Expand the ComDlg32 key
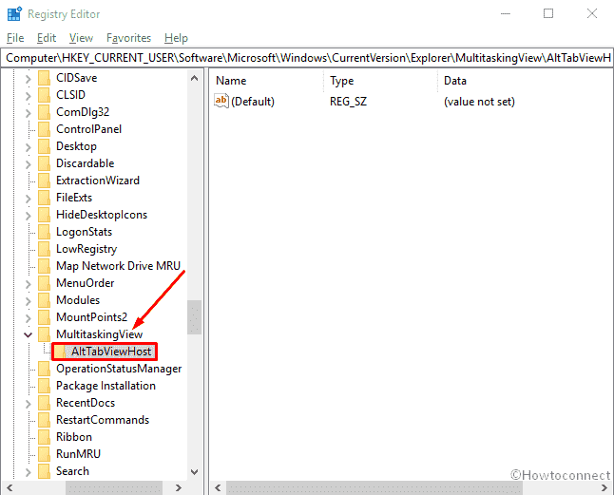 (28, 113)
